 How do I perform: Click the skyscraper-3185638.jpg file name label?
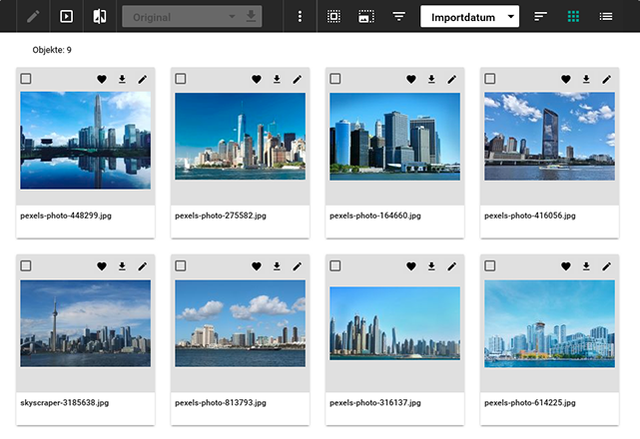tap(64, 403)
